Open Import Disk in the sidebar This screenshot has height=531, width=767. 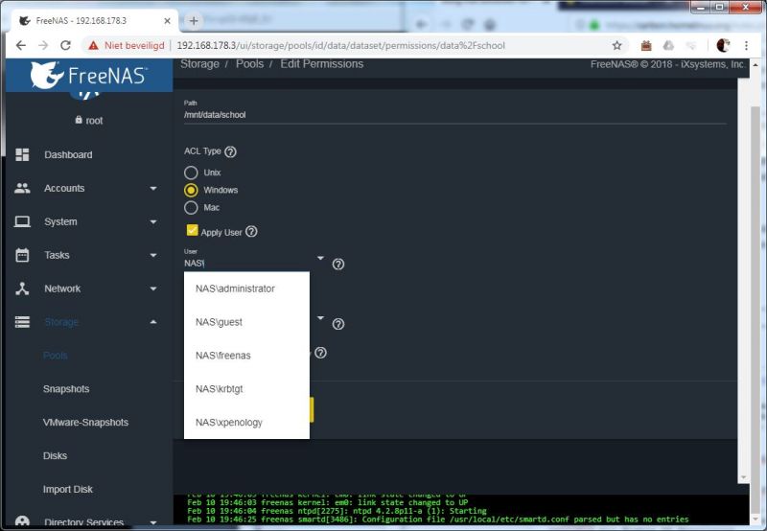(x=67, y=489)
